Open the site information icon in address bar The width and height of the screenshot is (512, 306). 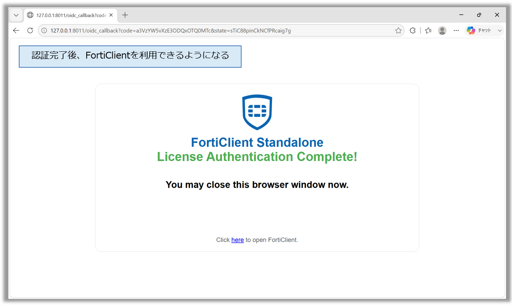tap(44, 31)
